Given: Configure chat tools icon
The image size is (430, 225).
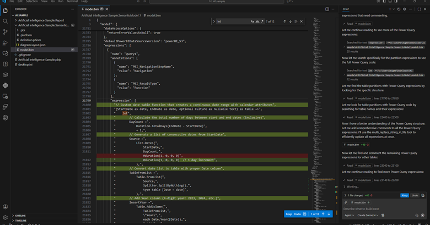Looking at the screenshot, I should coord(383,215).
